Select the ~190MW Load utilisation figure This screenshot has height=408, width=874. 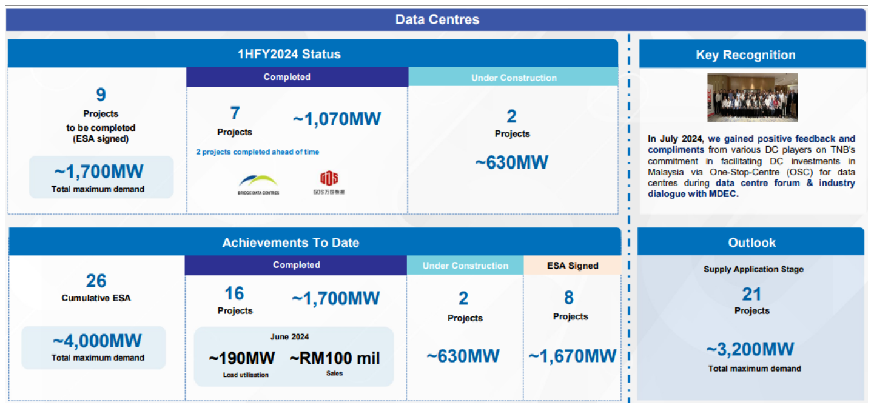pos(241,358)
